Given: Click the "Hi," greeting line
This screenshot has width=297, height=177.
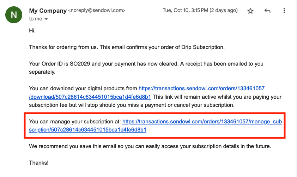Looking at the screenshot, I should (32, 31).
